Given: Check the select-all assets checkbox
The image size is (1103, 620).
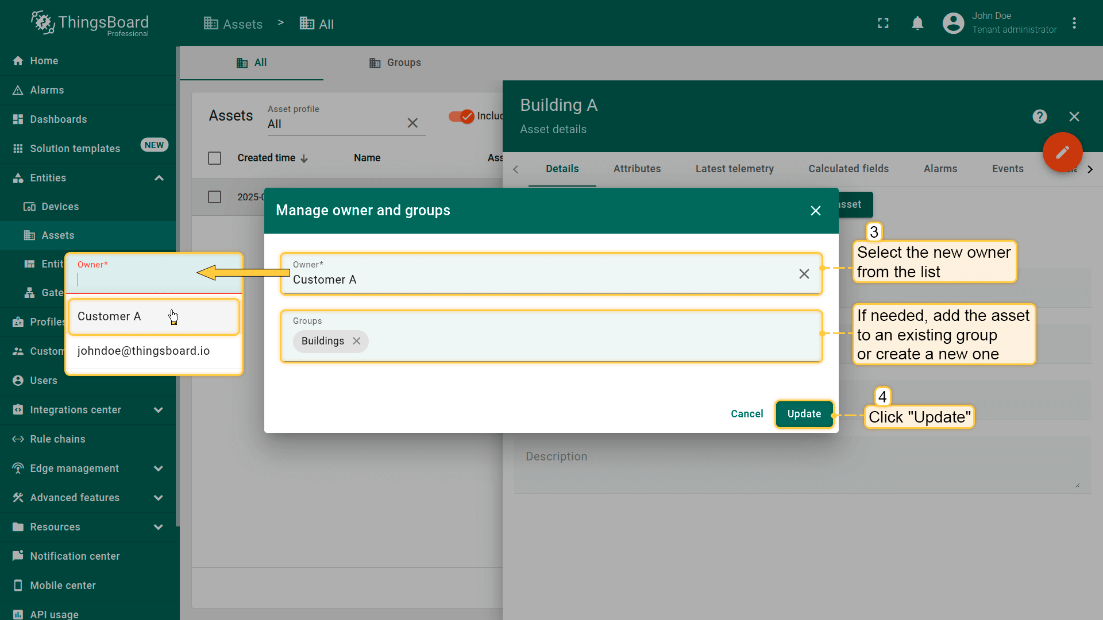Looking at the screenshot, I should pos(214,158).
